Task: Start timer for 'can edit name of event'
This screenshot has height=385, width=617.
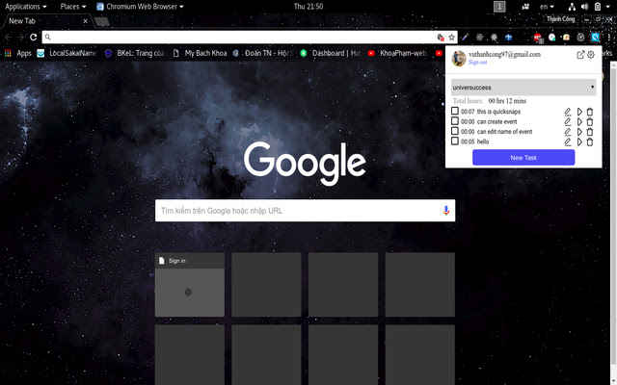Action: tap(579, 132)
